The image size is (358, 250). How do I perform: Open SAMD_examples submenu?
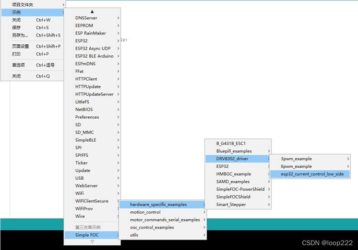(x=238, y=182)
